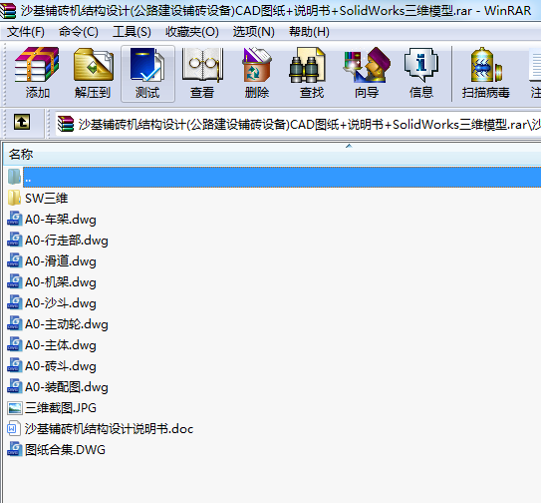
Task: Click the Extract To (解压到) icon
Action: tap(94, 65)
